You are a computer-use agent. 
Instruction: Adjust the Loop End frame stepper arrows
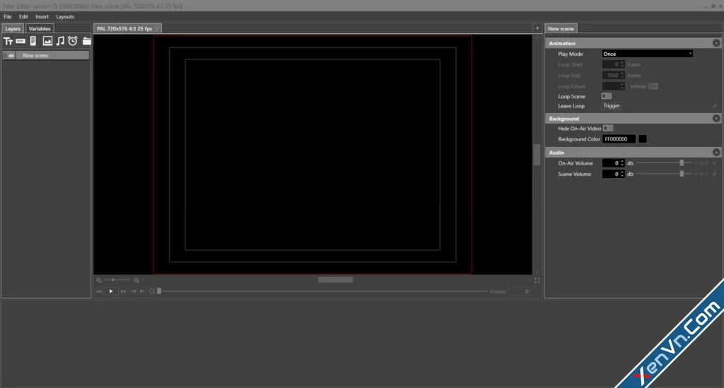(622, 76)
